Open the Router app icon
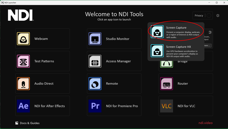Image resolution: width=228 pixels, height=129 pixels. coord(167,84)
